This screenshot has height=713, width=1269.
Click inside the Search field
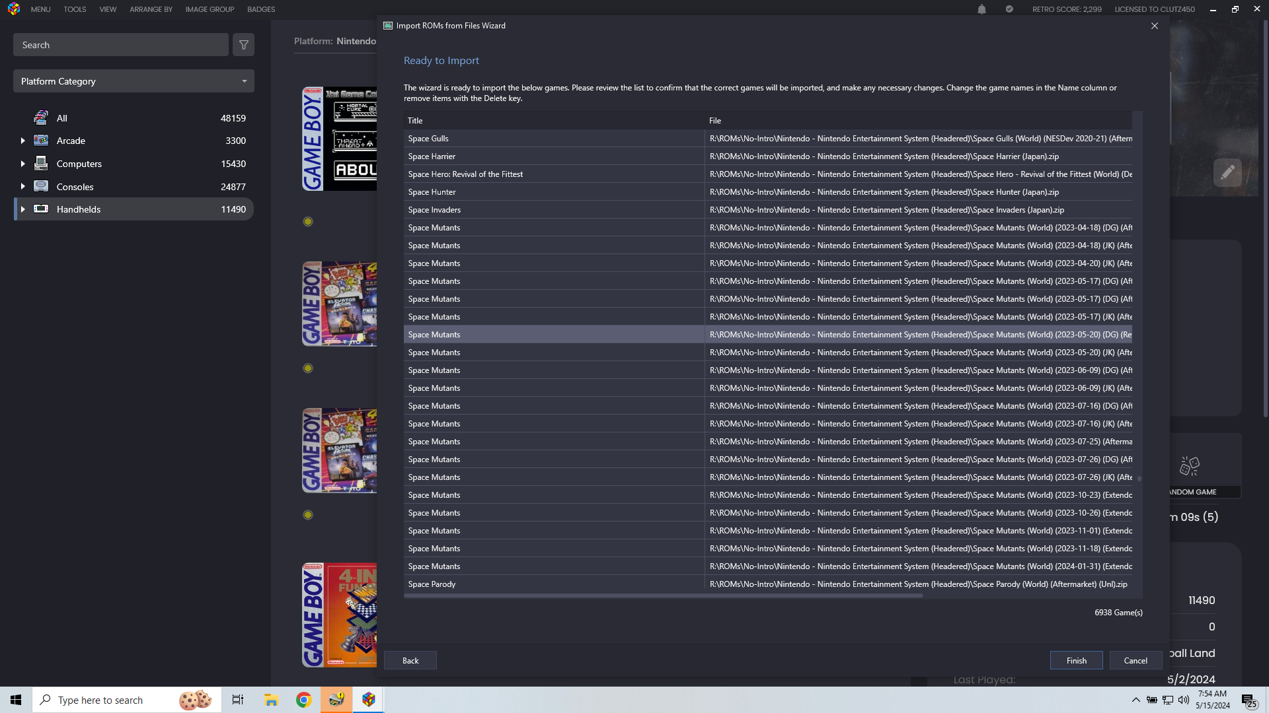tap(121, 45)
